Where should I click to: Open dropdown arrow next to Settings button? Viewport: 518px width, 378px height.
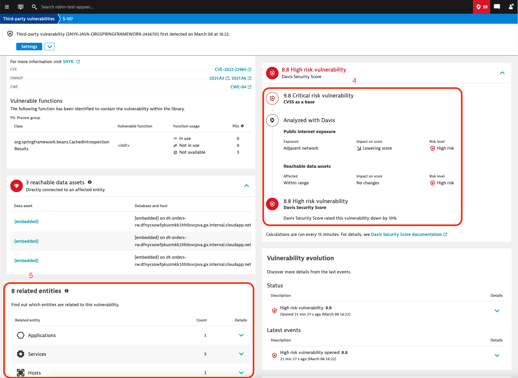point(50,47)
